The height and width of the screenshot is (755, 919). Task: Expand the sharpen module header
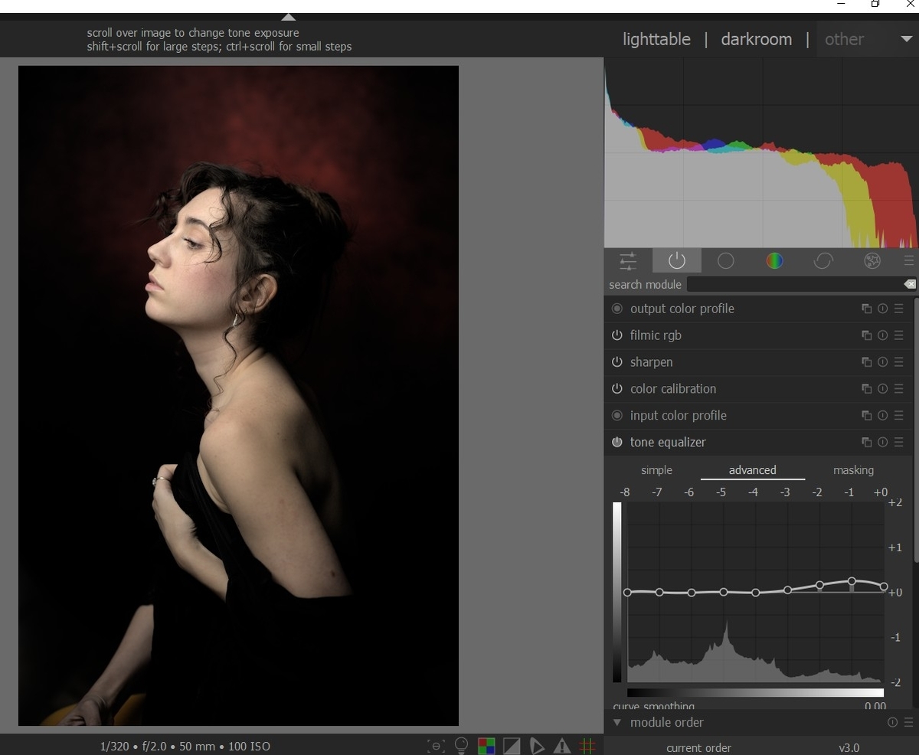pyautogui.click(x=651, y=362)
